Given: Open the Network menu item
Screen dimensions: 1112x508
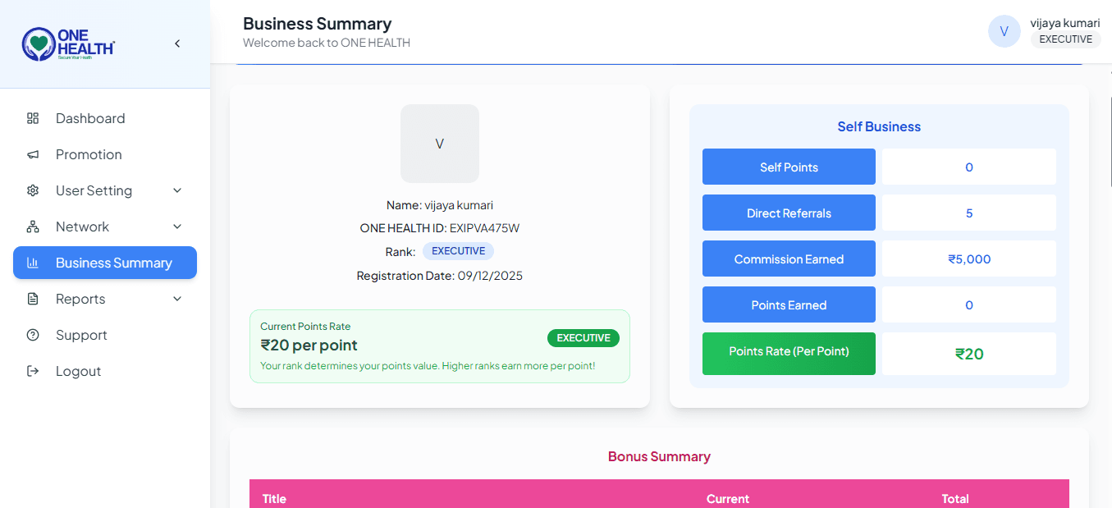Looking at the screenshot, I should pos(105,227).
